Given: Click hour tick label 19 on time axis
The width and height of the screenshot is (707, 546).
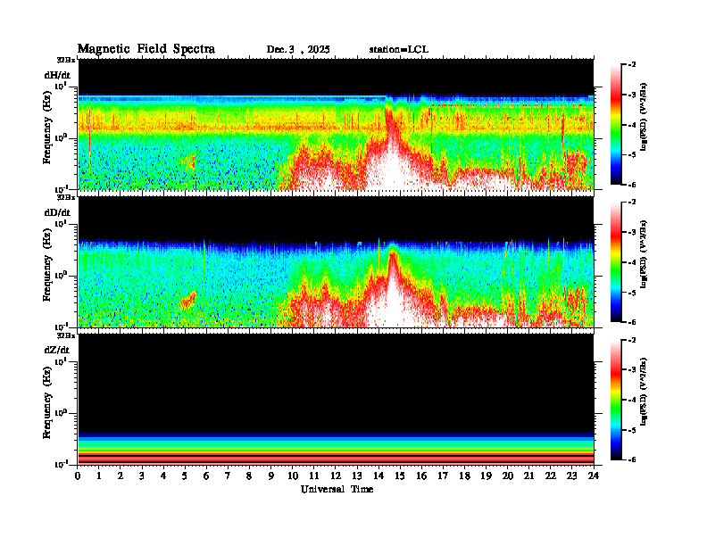Looking at the screenshot, I should click(486, 476).
